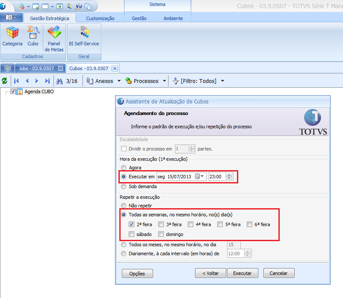The height and width of the screenshot is (298, 343).
Task: Go to previous record arrow
Action: 27,81
